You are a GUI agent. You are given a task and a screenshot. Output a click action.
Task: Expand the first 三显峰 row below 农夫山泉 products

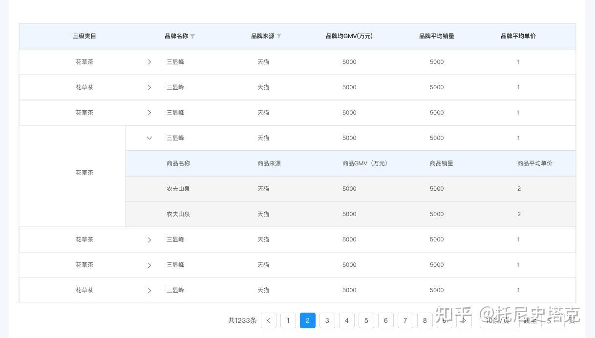pyautogui.click(x=149, y=240)
